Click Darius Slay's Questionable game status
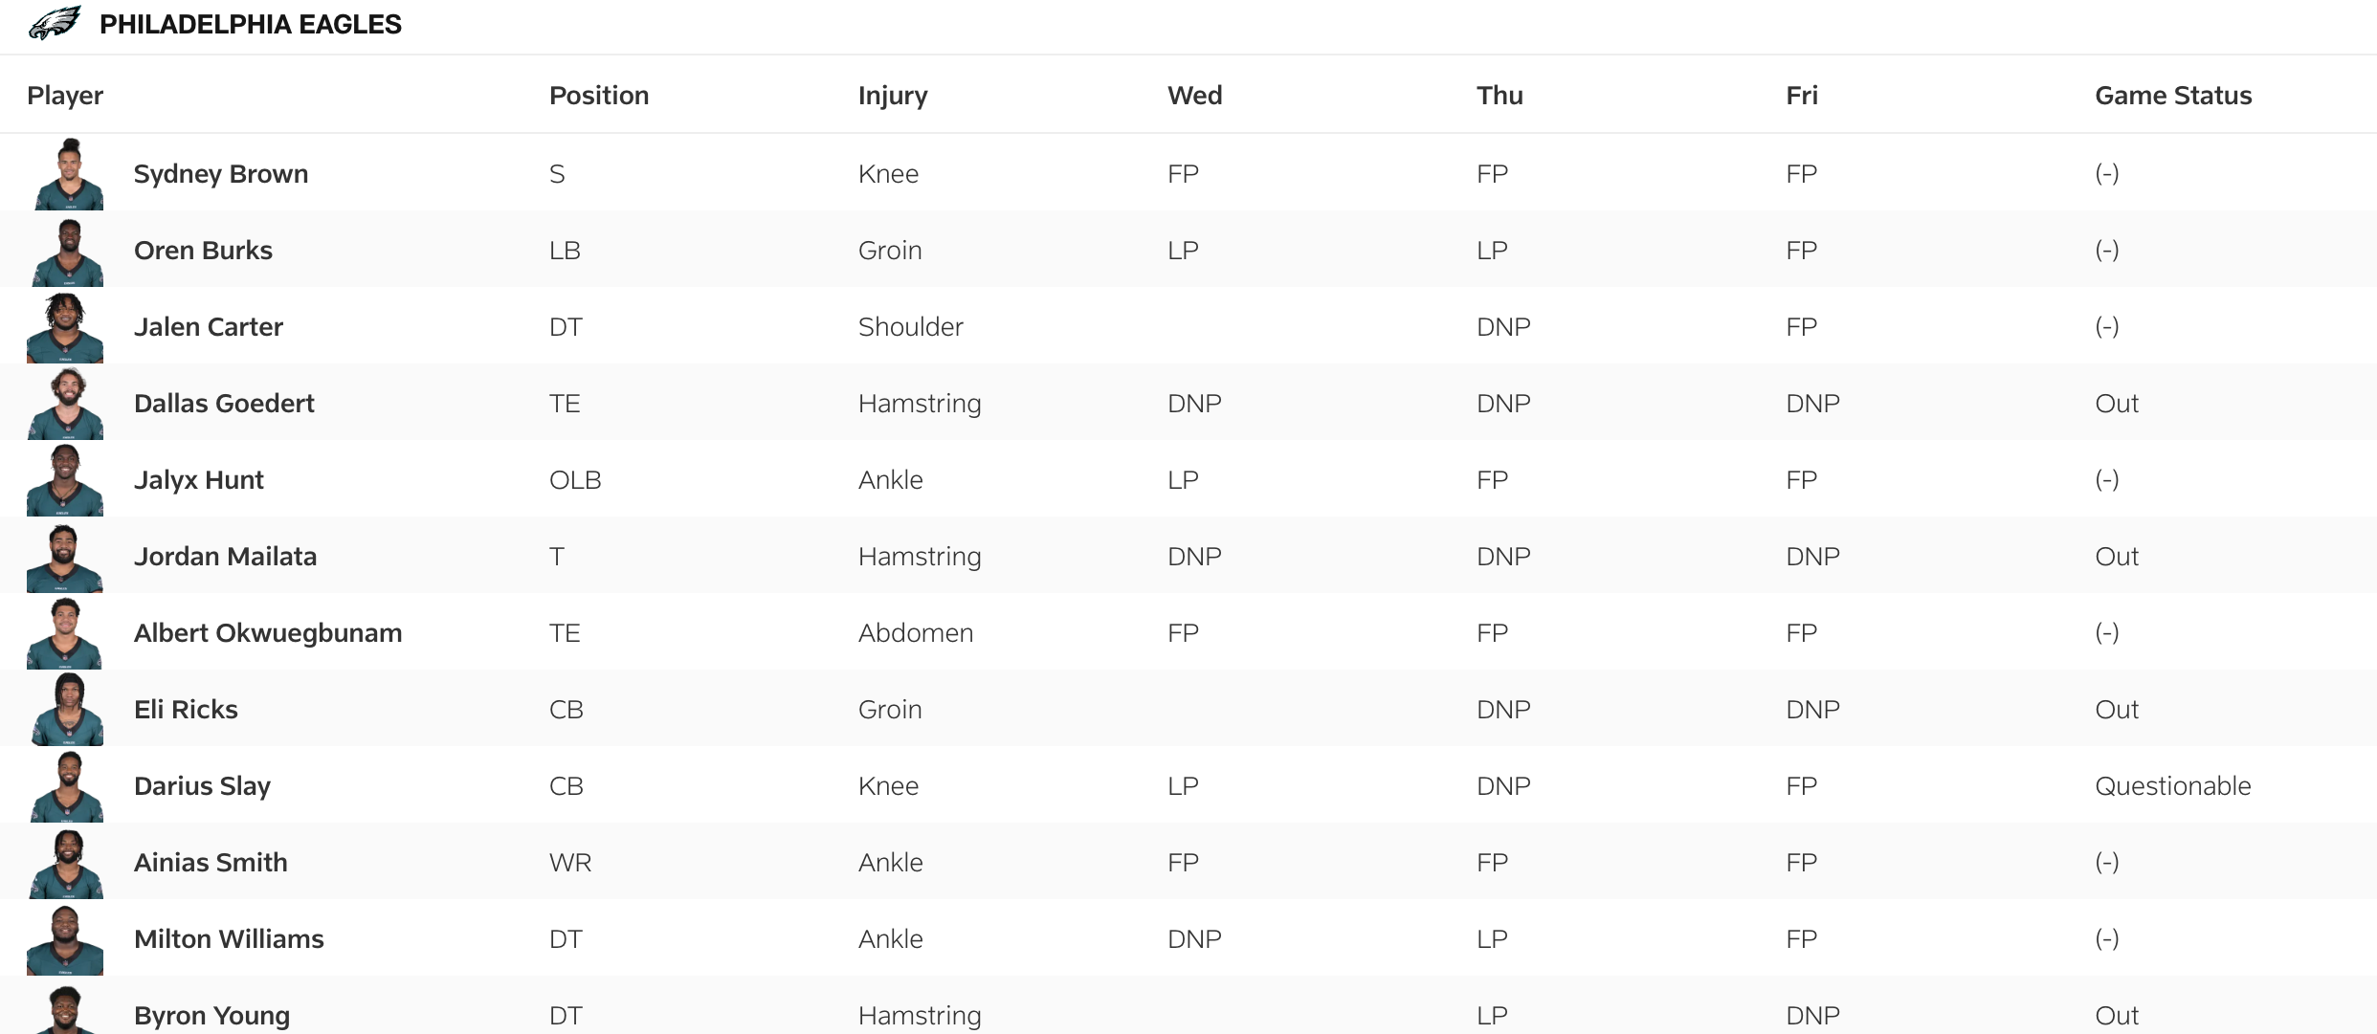This screenshot has width=2377, height=1034. [x=2172, y=786]
